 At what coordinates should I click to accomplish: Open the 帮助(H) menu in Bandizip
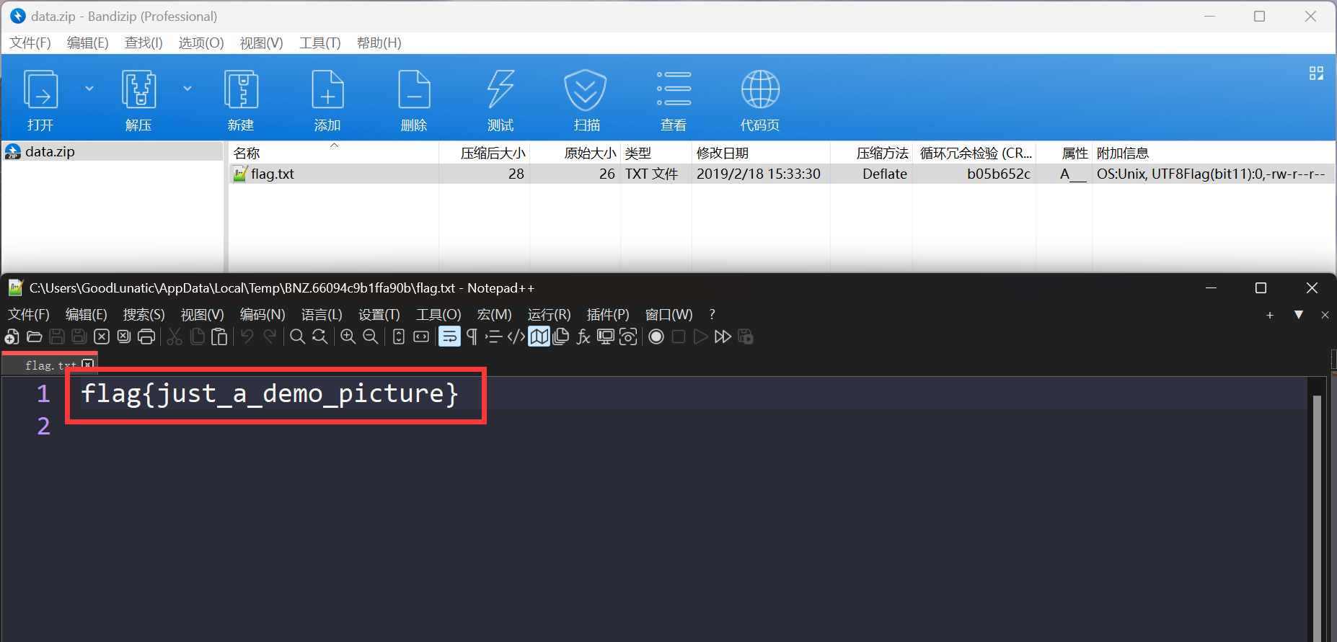(x=379, y=43)
